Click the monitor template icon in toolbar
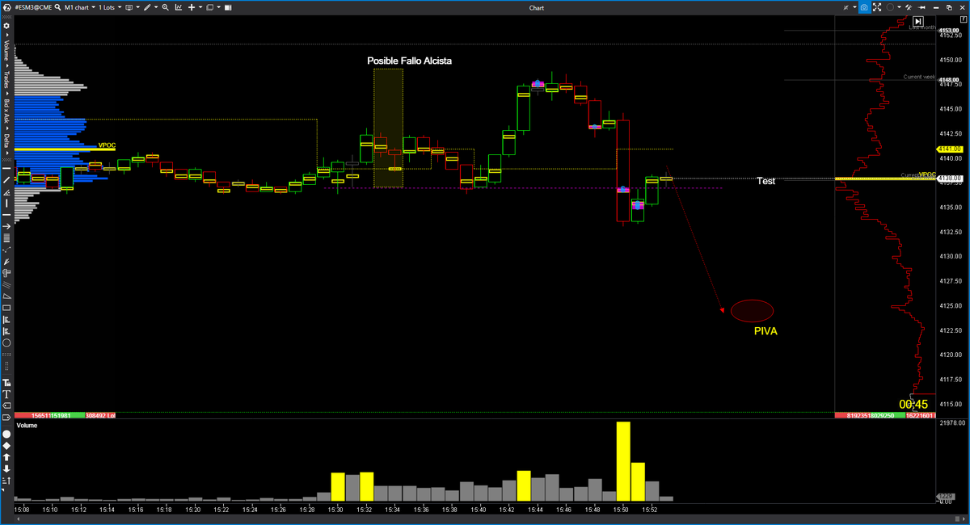This screenshot has width=970, height=525. [x=129, y=7]
